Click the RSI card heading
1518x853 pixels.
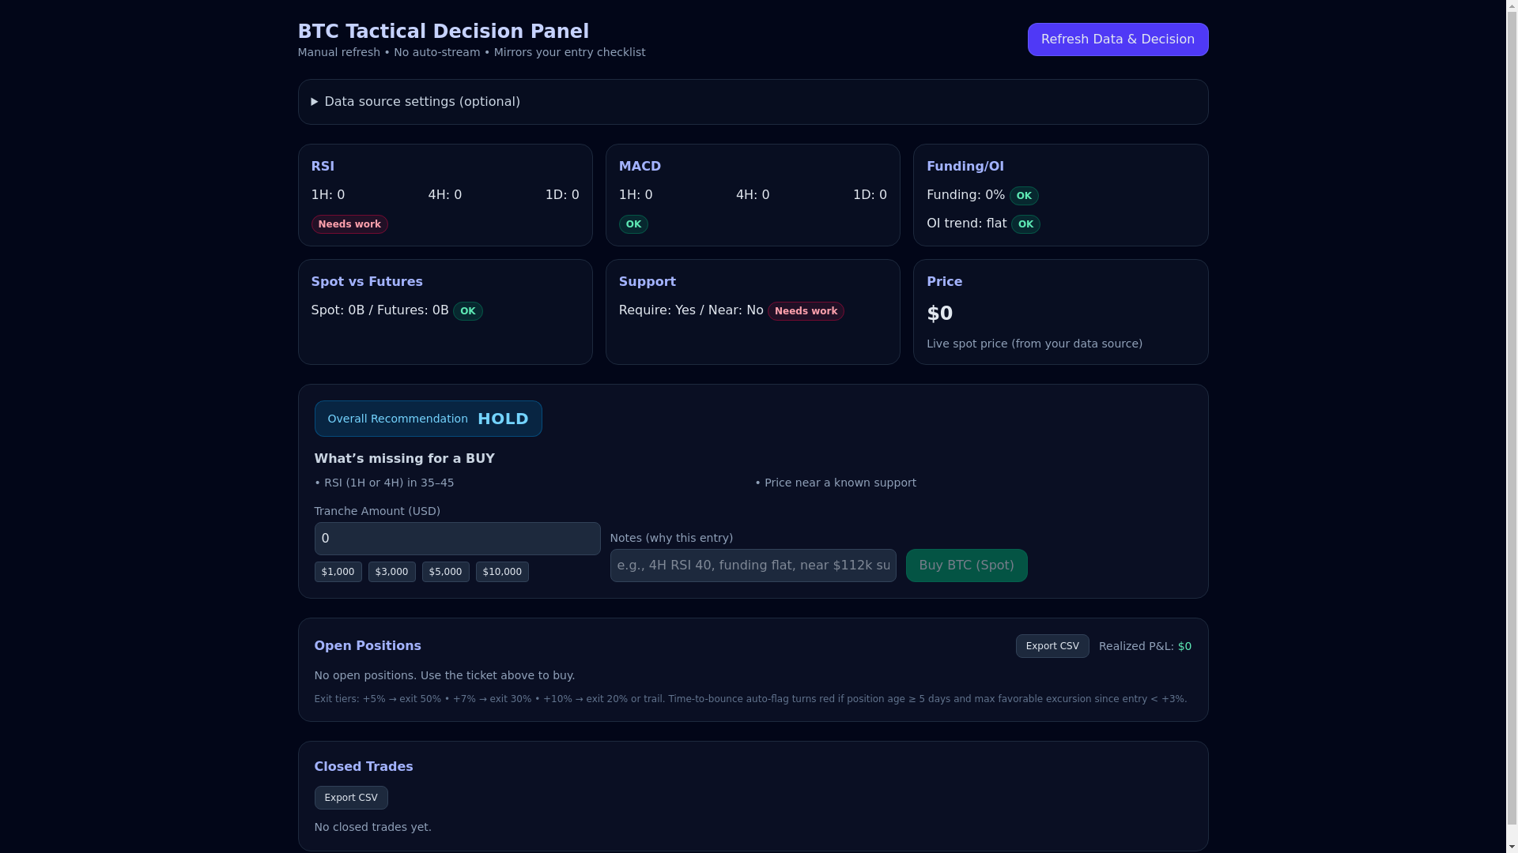pyautogui.click(x=323, y=167)
